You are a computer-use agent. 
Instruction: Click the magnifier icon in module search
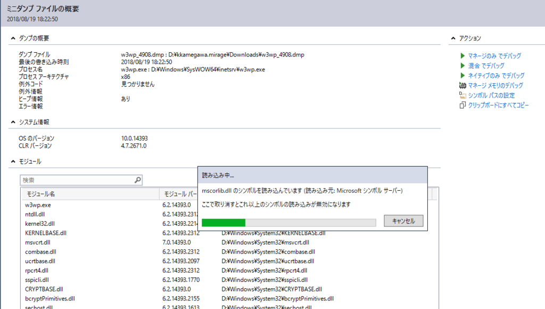138,180
